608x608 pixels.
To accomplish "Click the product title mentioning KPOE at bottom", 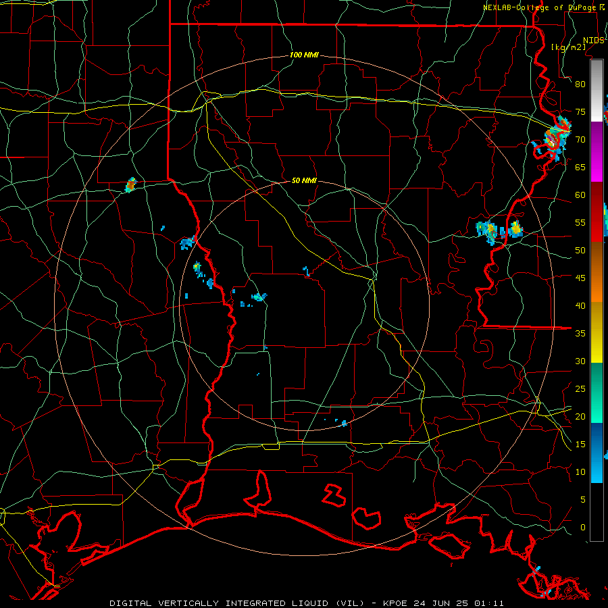I will click(x=307, y=603).
